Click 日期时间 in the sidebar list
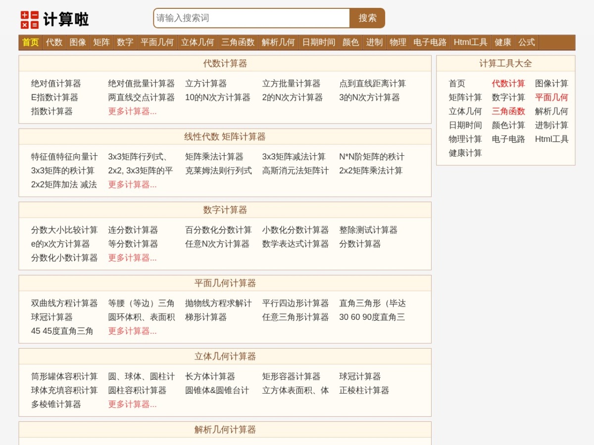The height and width of the screenshot is (445, 594). pyautogui.click(x=465, y=125)
